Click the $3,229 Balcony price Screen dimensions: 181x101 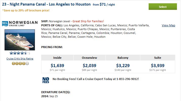[x=123, y=66]
